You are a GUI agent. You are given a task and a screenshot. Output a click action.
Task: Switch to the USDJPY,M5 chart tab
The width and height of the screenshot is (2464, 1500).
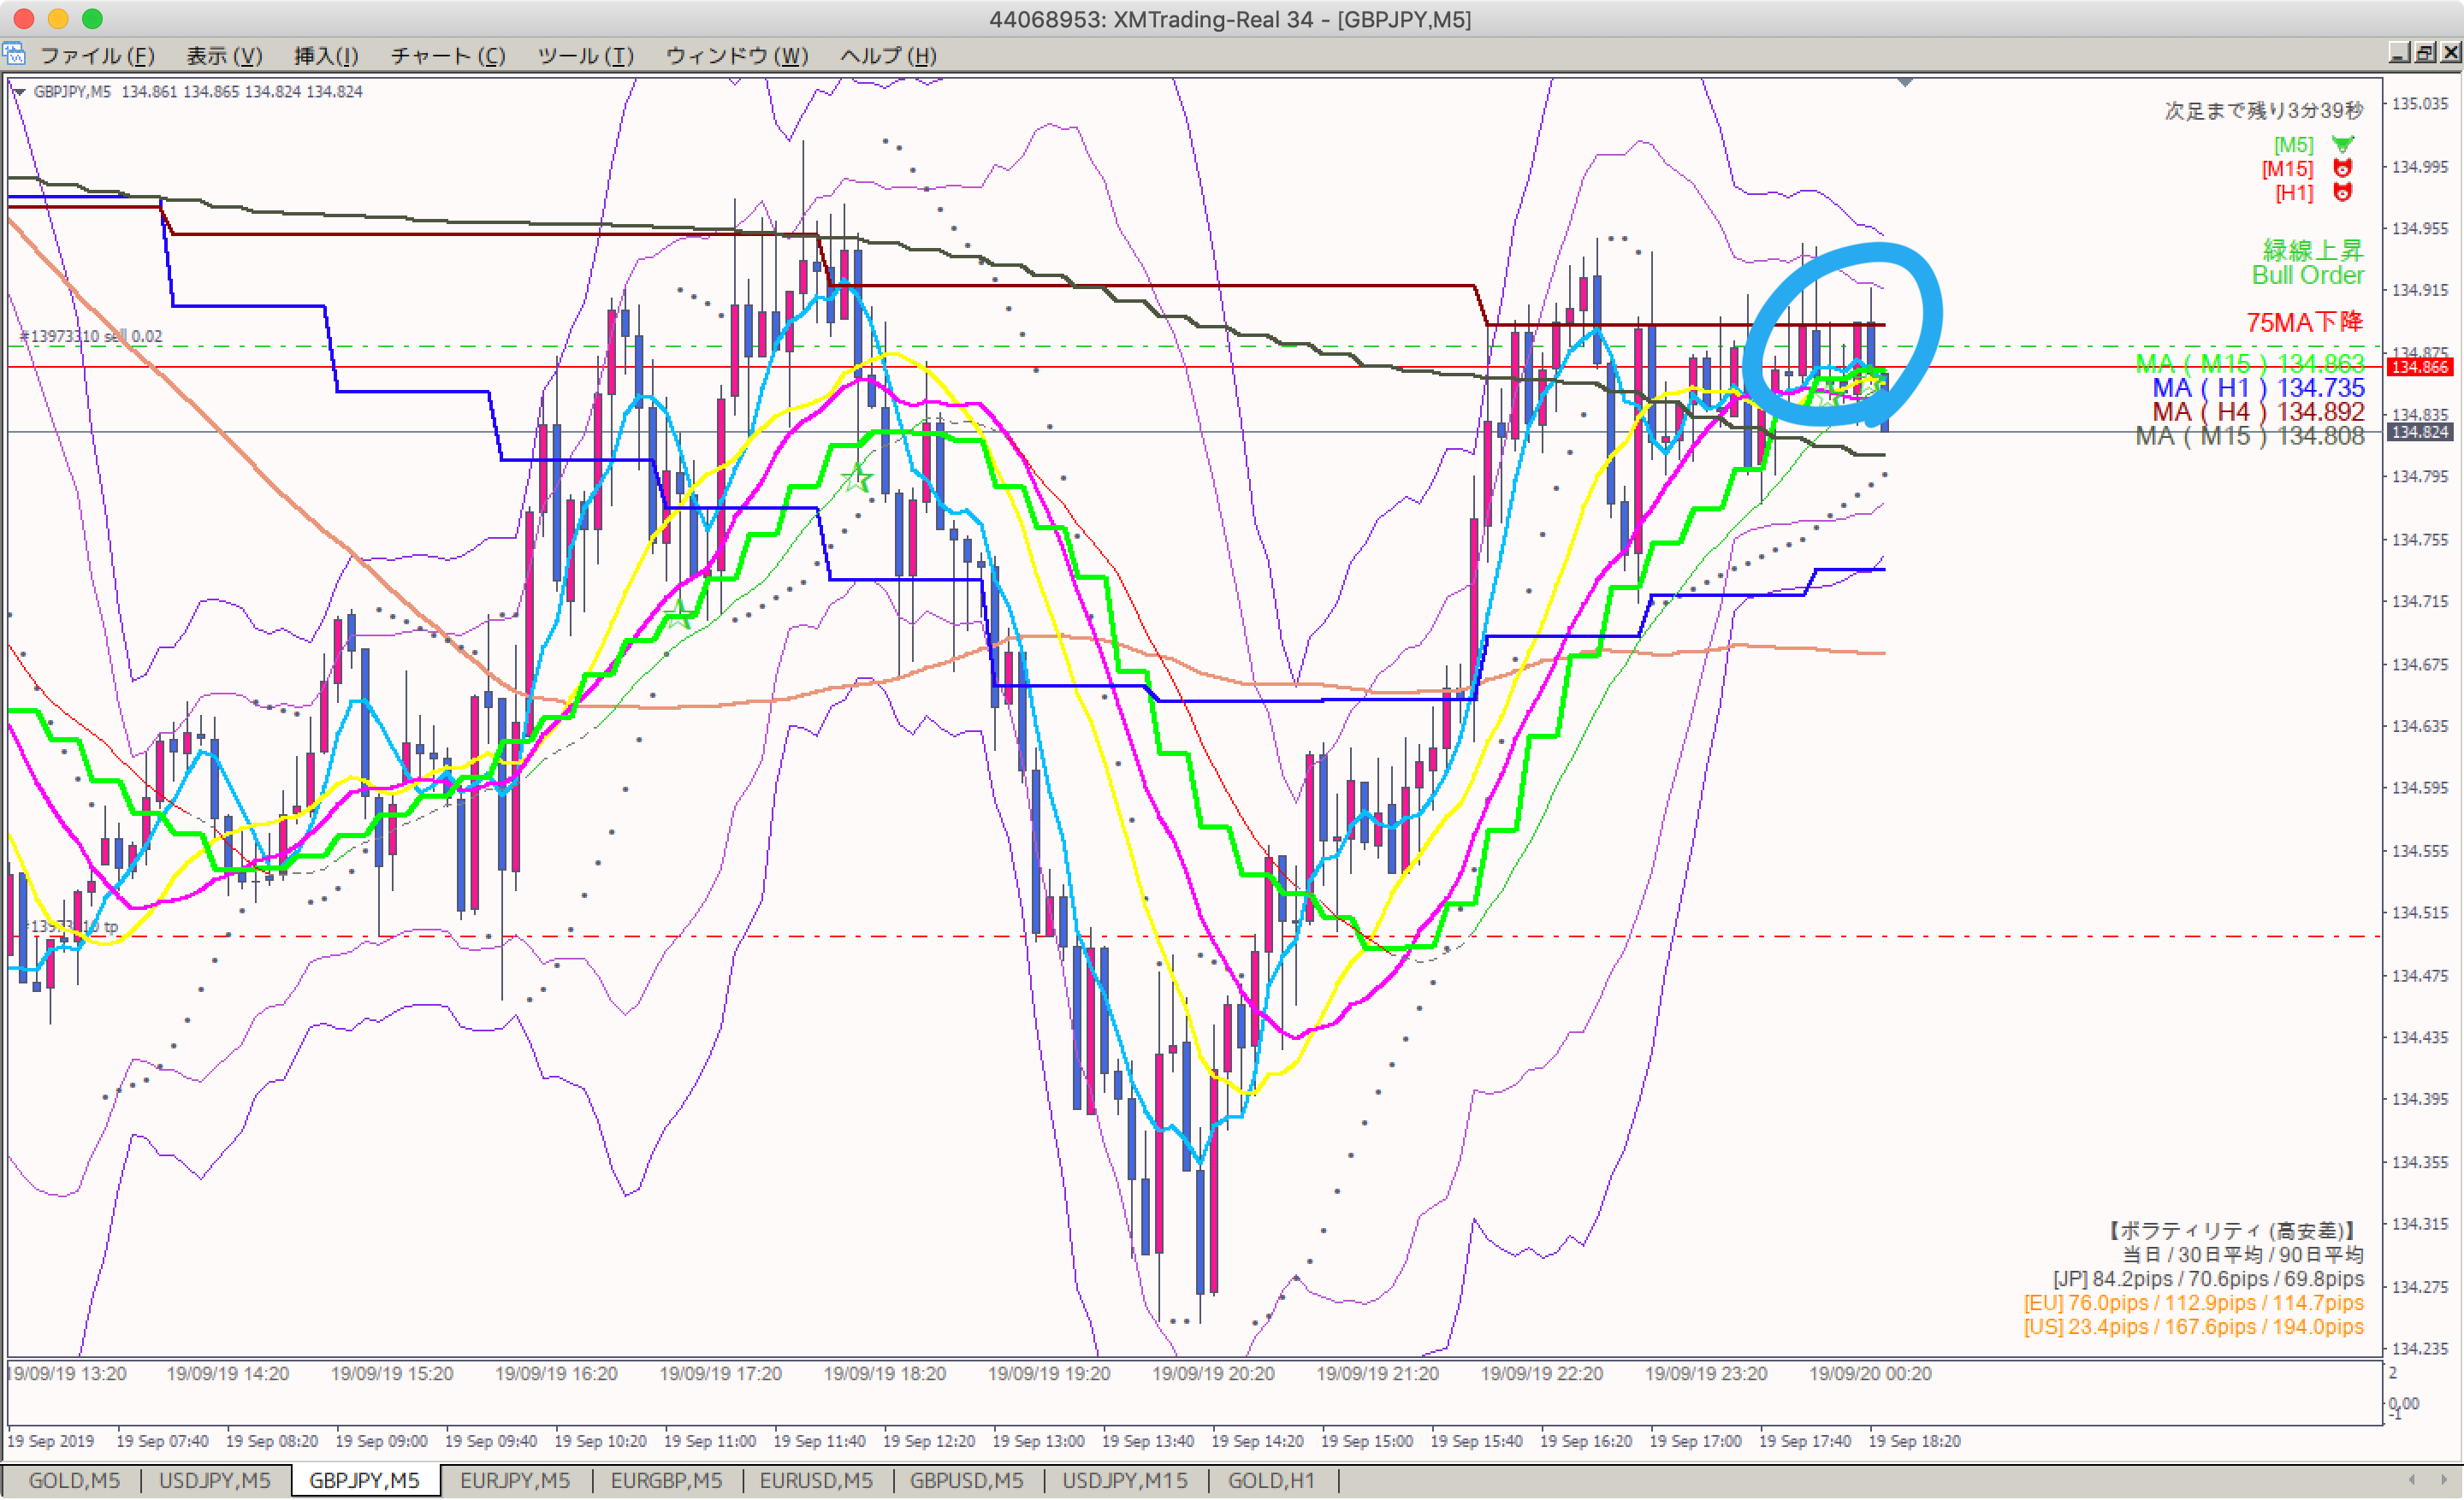coord(215,1480)
